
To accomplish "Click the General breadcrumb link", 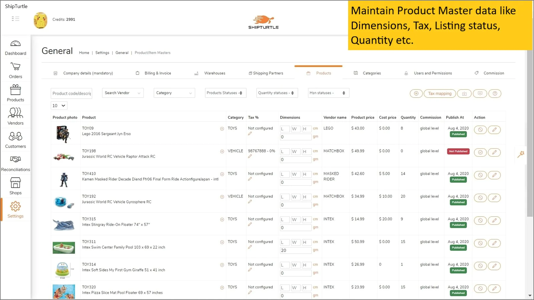I will tap(122, 53).
